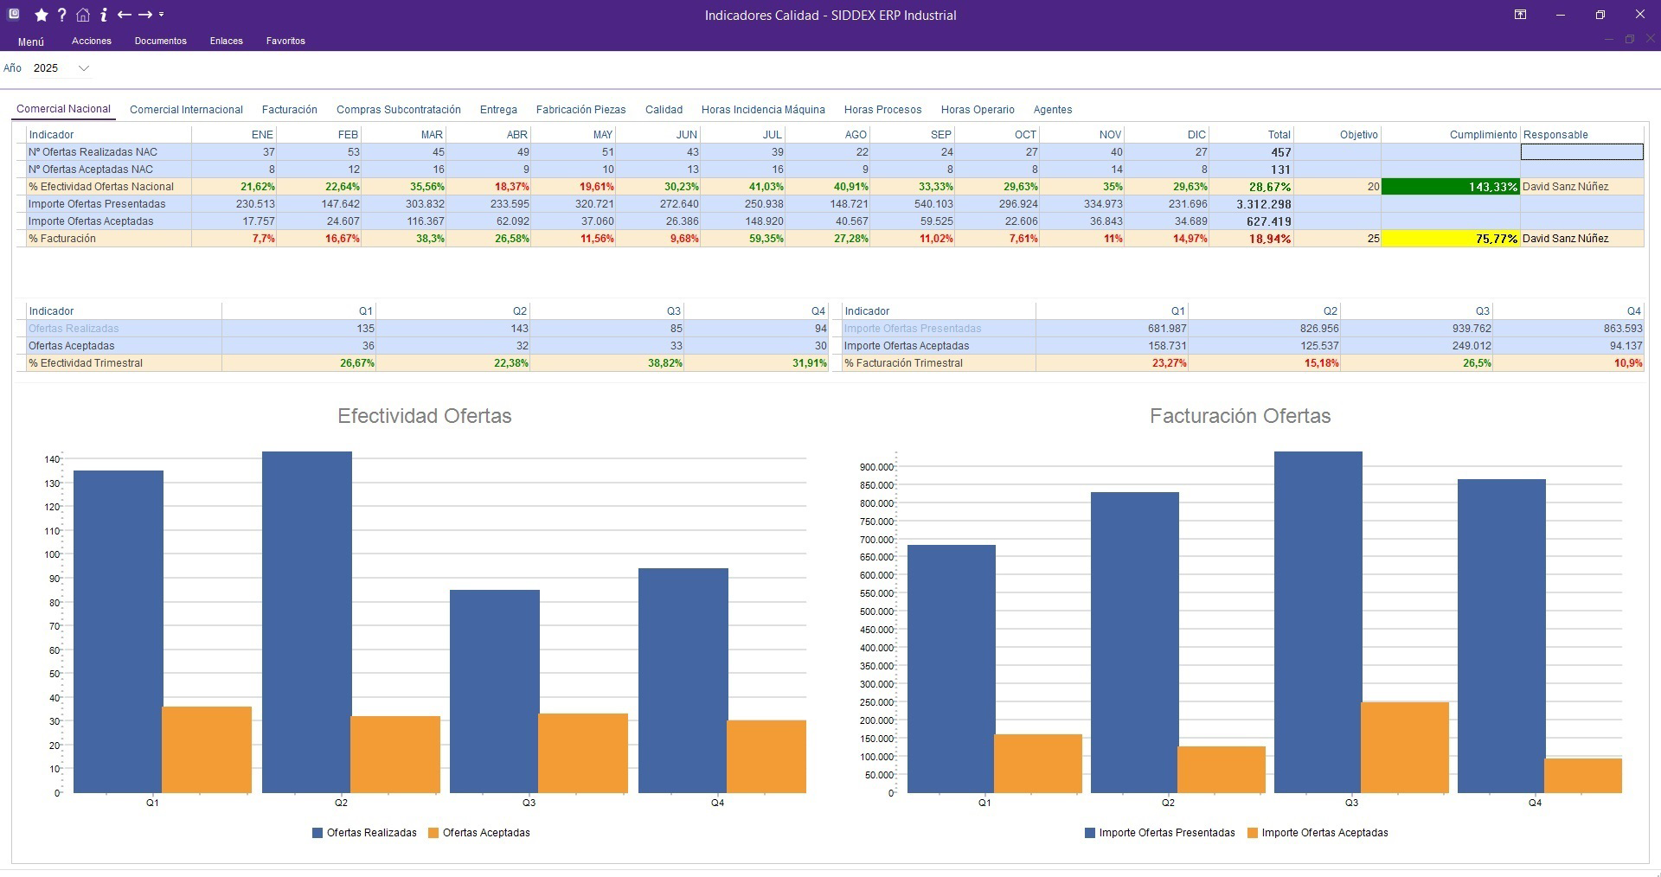Navigate back with the left arrow
This screenshot has width=1661, height=877.
point(124,15)
